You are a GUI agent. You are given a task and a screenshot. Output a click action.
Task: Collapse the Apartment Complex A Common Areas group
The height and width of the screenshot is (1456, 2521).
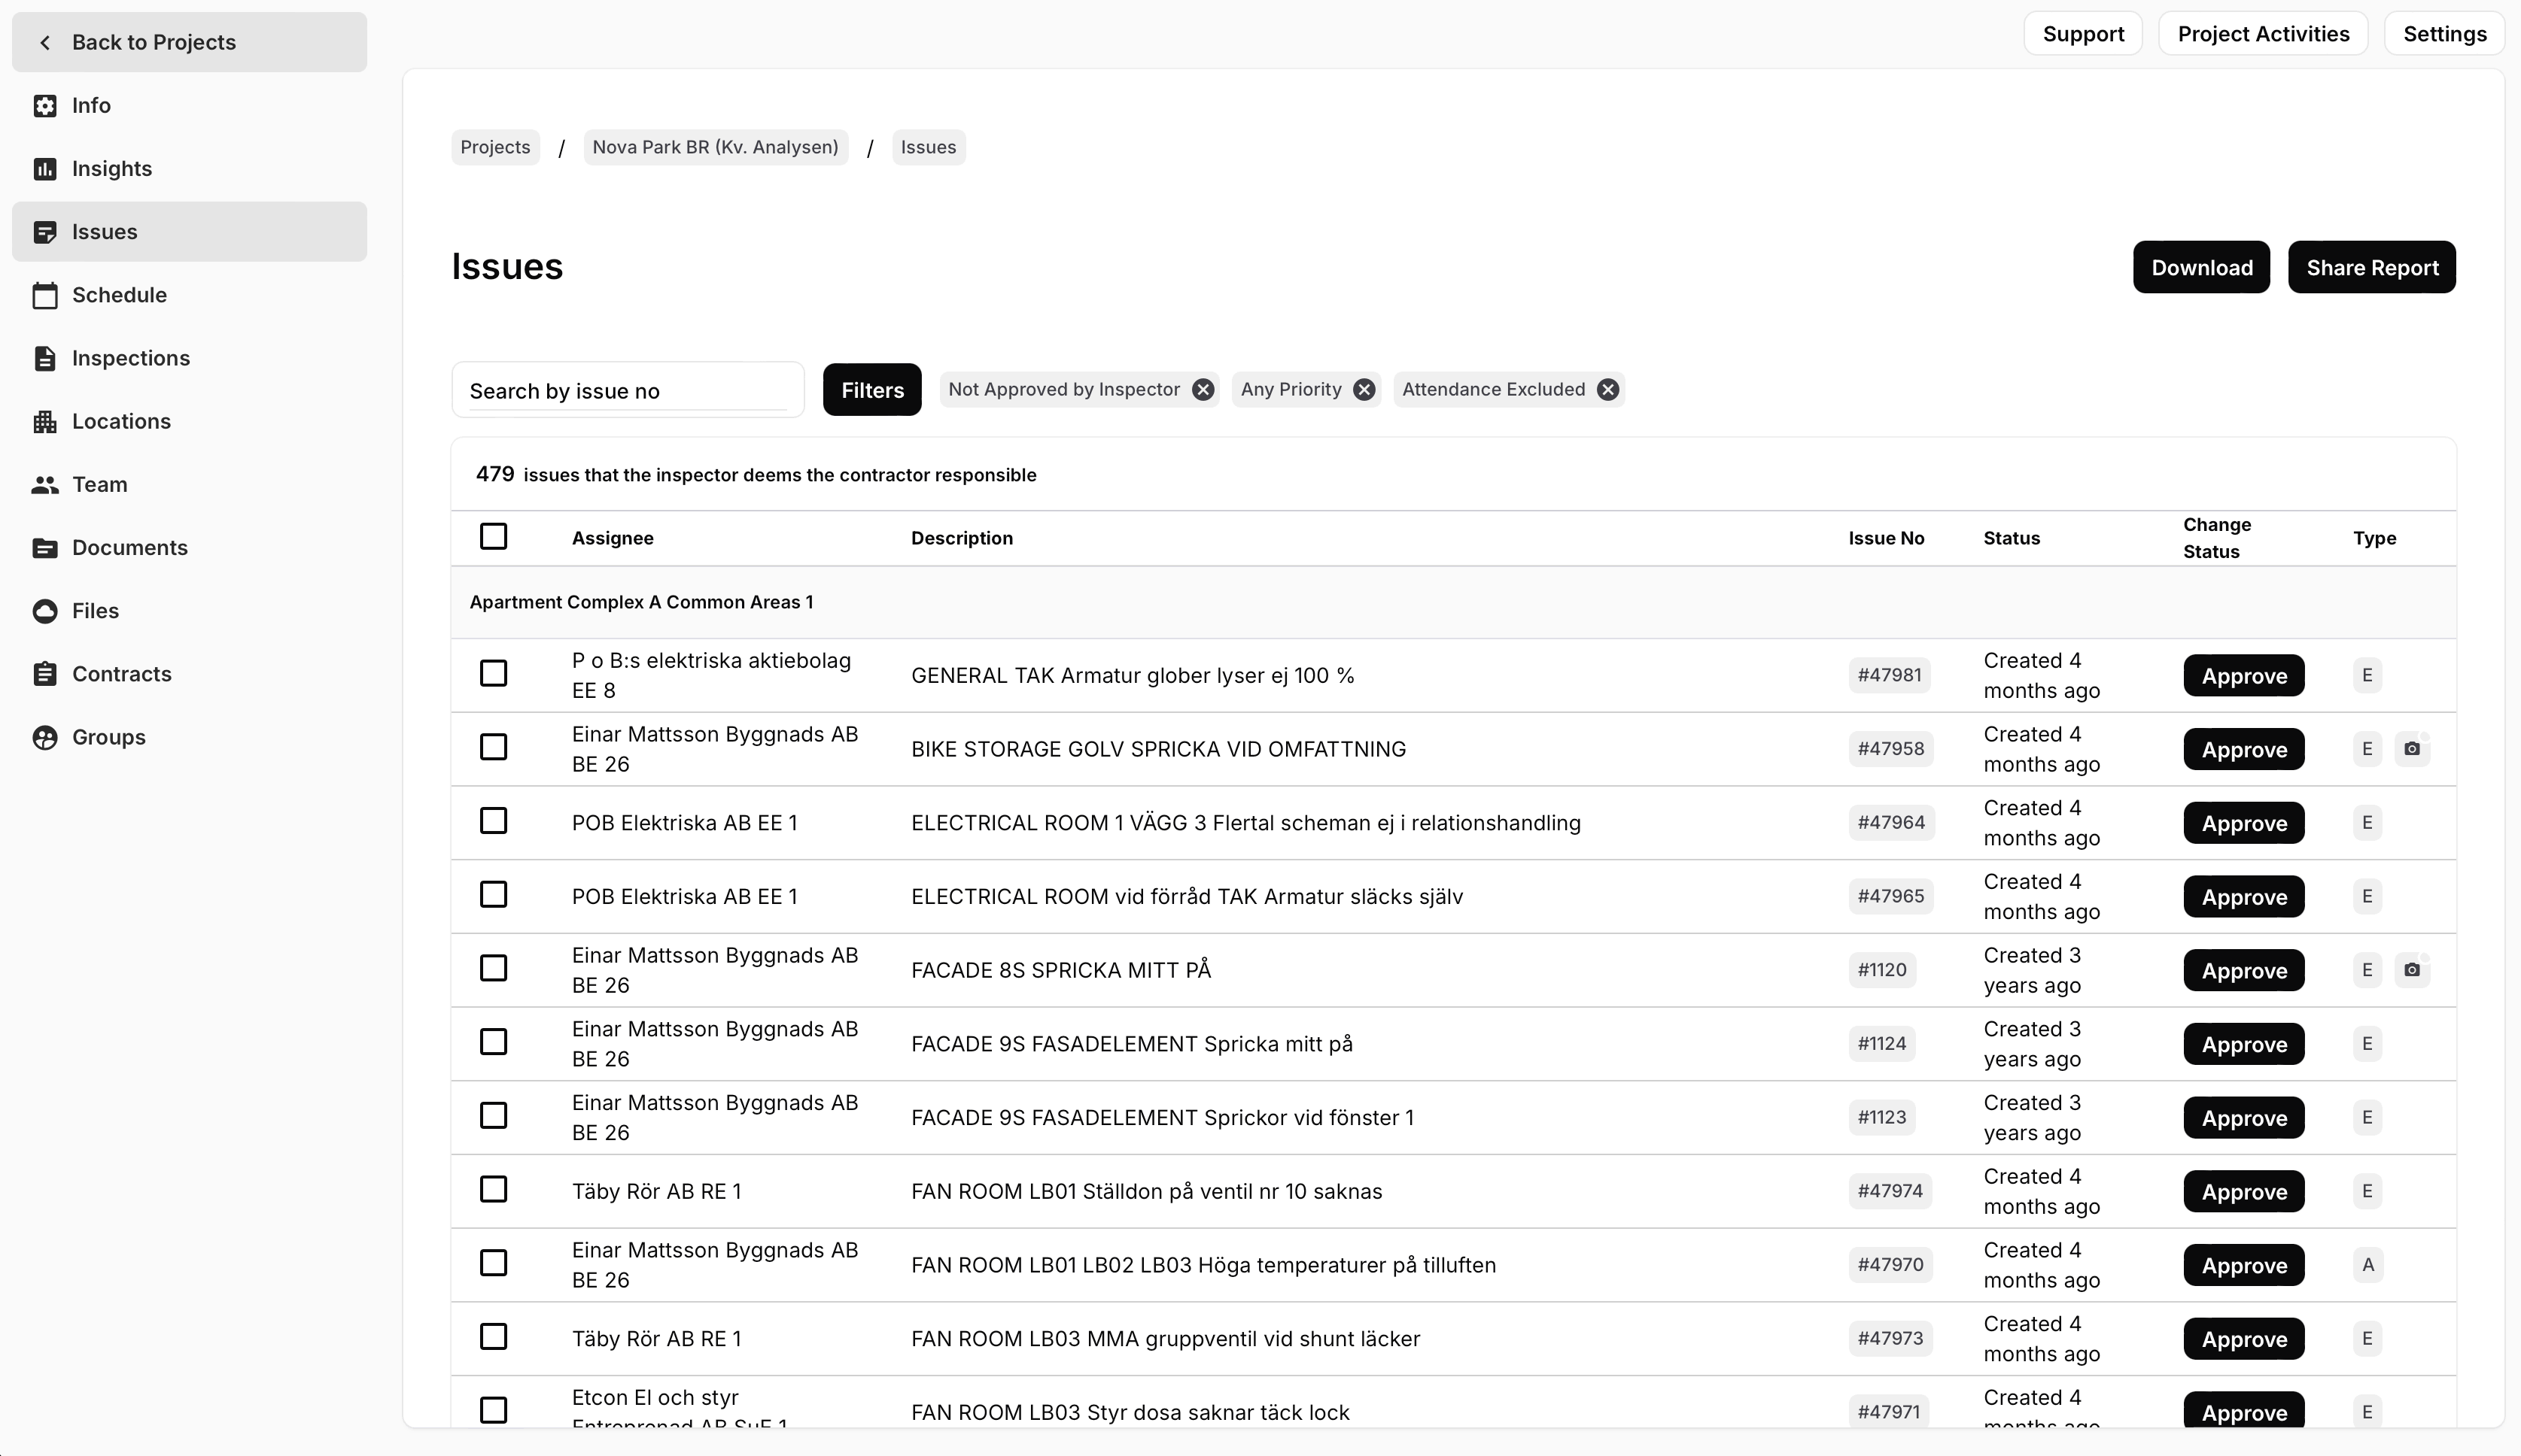[x=641, y=602]
